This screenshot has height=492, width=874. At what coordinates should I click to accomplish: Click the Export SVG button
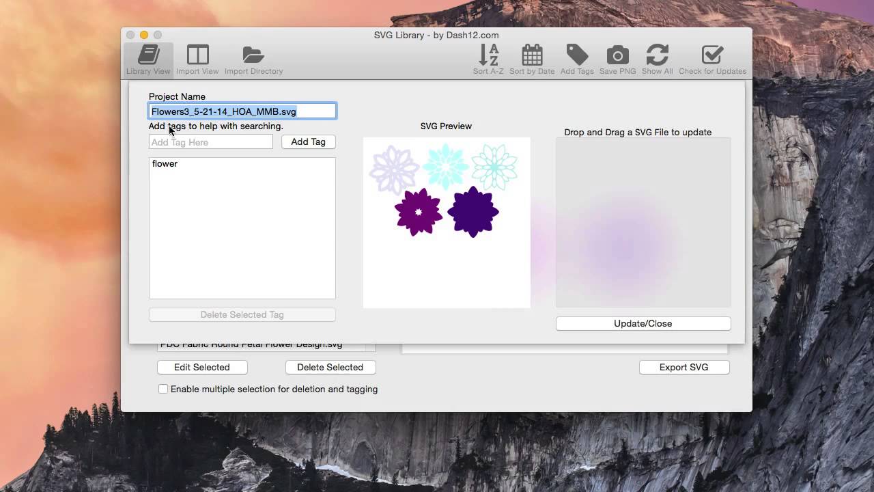684,367
